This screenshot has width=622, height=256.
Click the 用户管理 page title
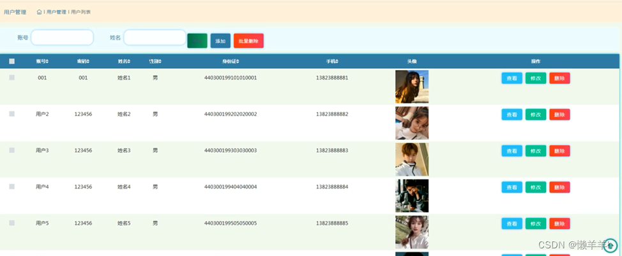pyautogui.click(x=15, y=12)
